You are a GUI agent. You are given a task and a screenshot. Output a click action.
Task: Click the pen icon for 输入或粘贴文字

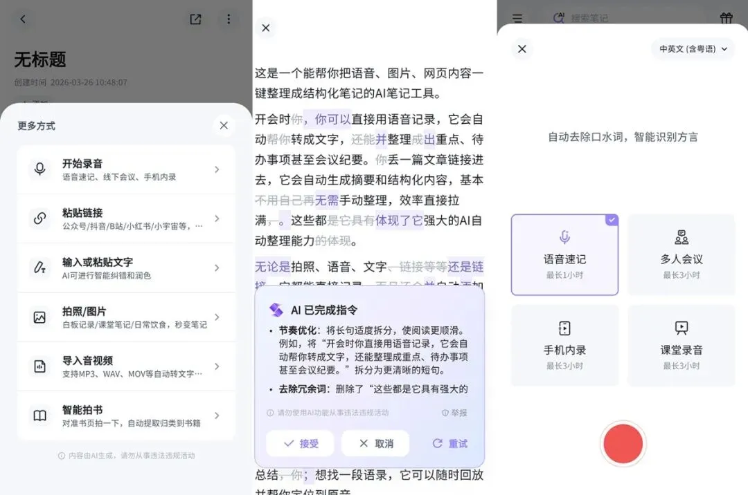[40, 268]
